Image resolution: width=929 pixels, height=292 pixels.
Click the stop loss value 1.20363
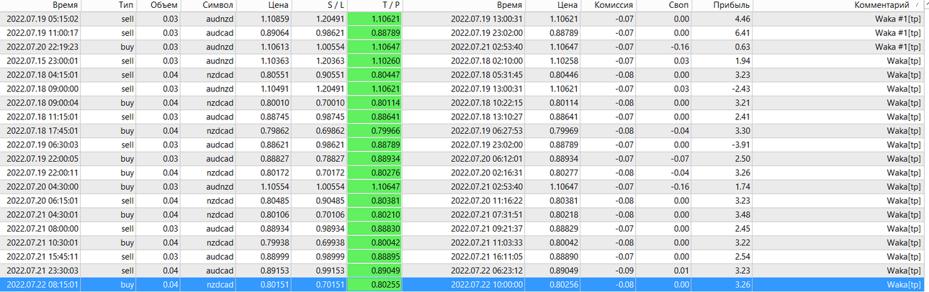coord(331,60)
